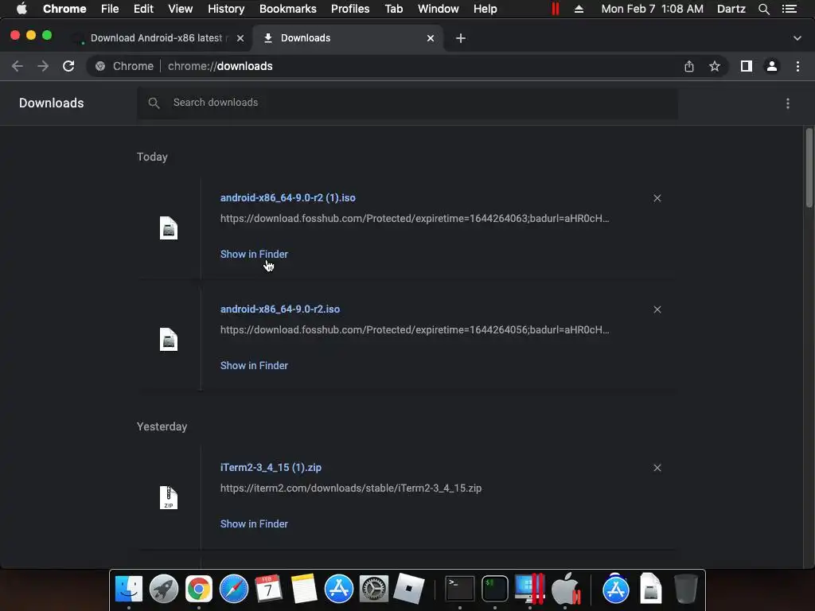Viewport: 815px width, 611px height.
Task: Click the file icon of android-x86_64-9.0-r2 (1).iso
Action: [169, 228]
